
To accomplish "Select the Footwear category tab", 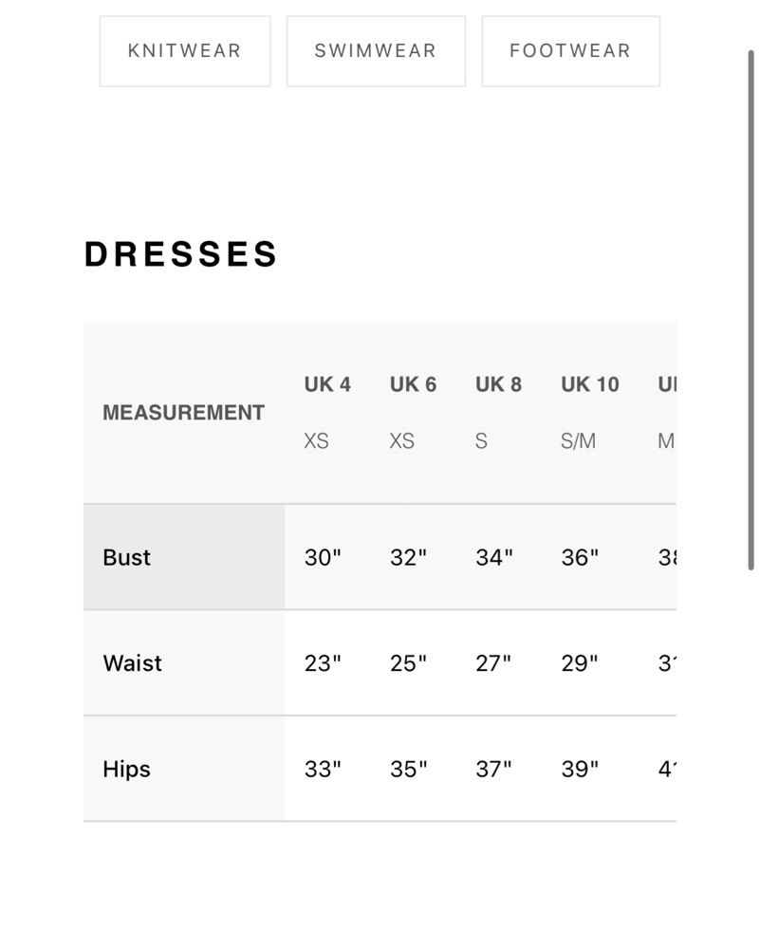I will pyautogui.click(x=570, y=51).
